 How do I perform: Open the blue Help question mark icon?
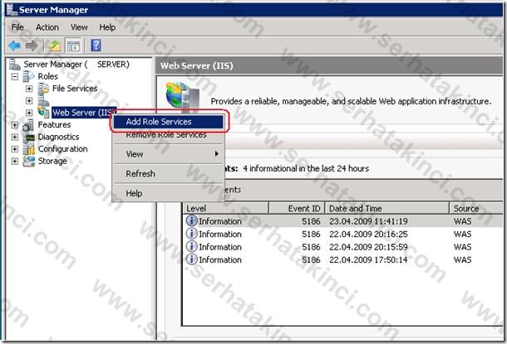click(96, 45)
